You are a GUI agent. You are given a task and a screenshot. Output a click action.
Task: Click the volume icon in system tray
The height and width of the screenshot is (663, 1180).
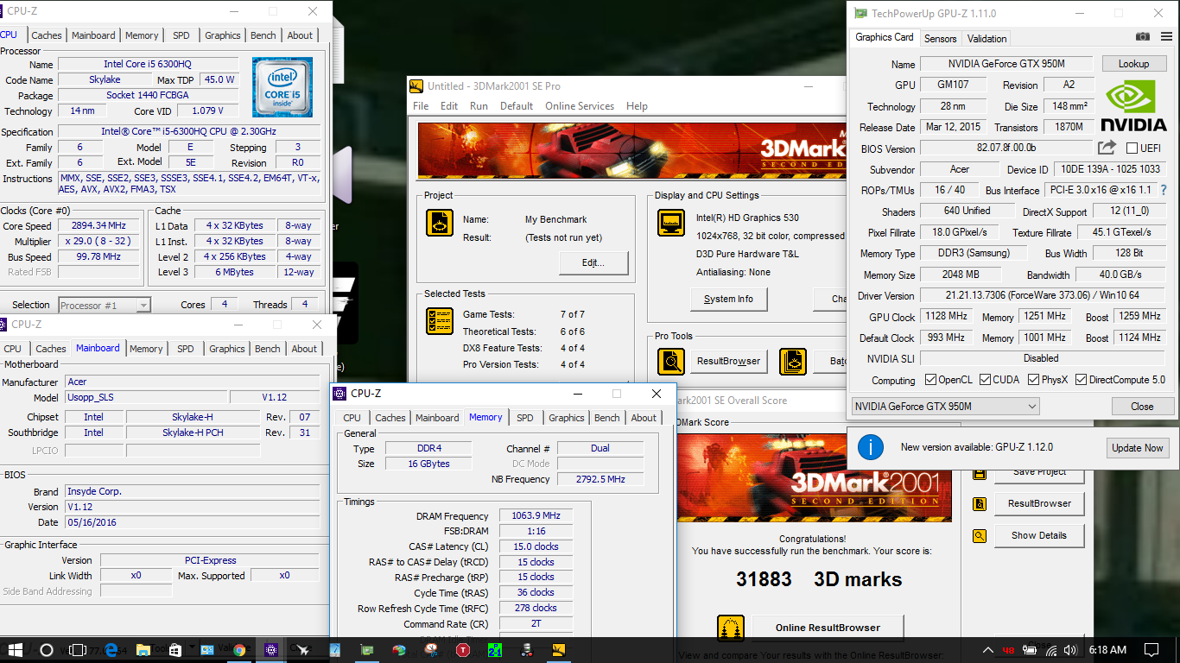[1069, 650]
